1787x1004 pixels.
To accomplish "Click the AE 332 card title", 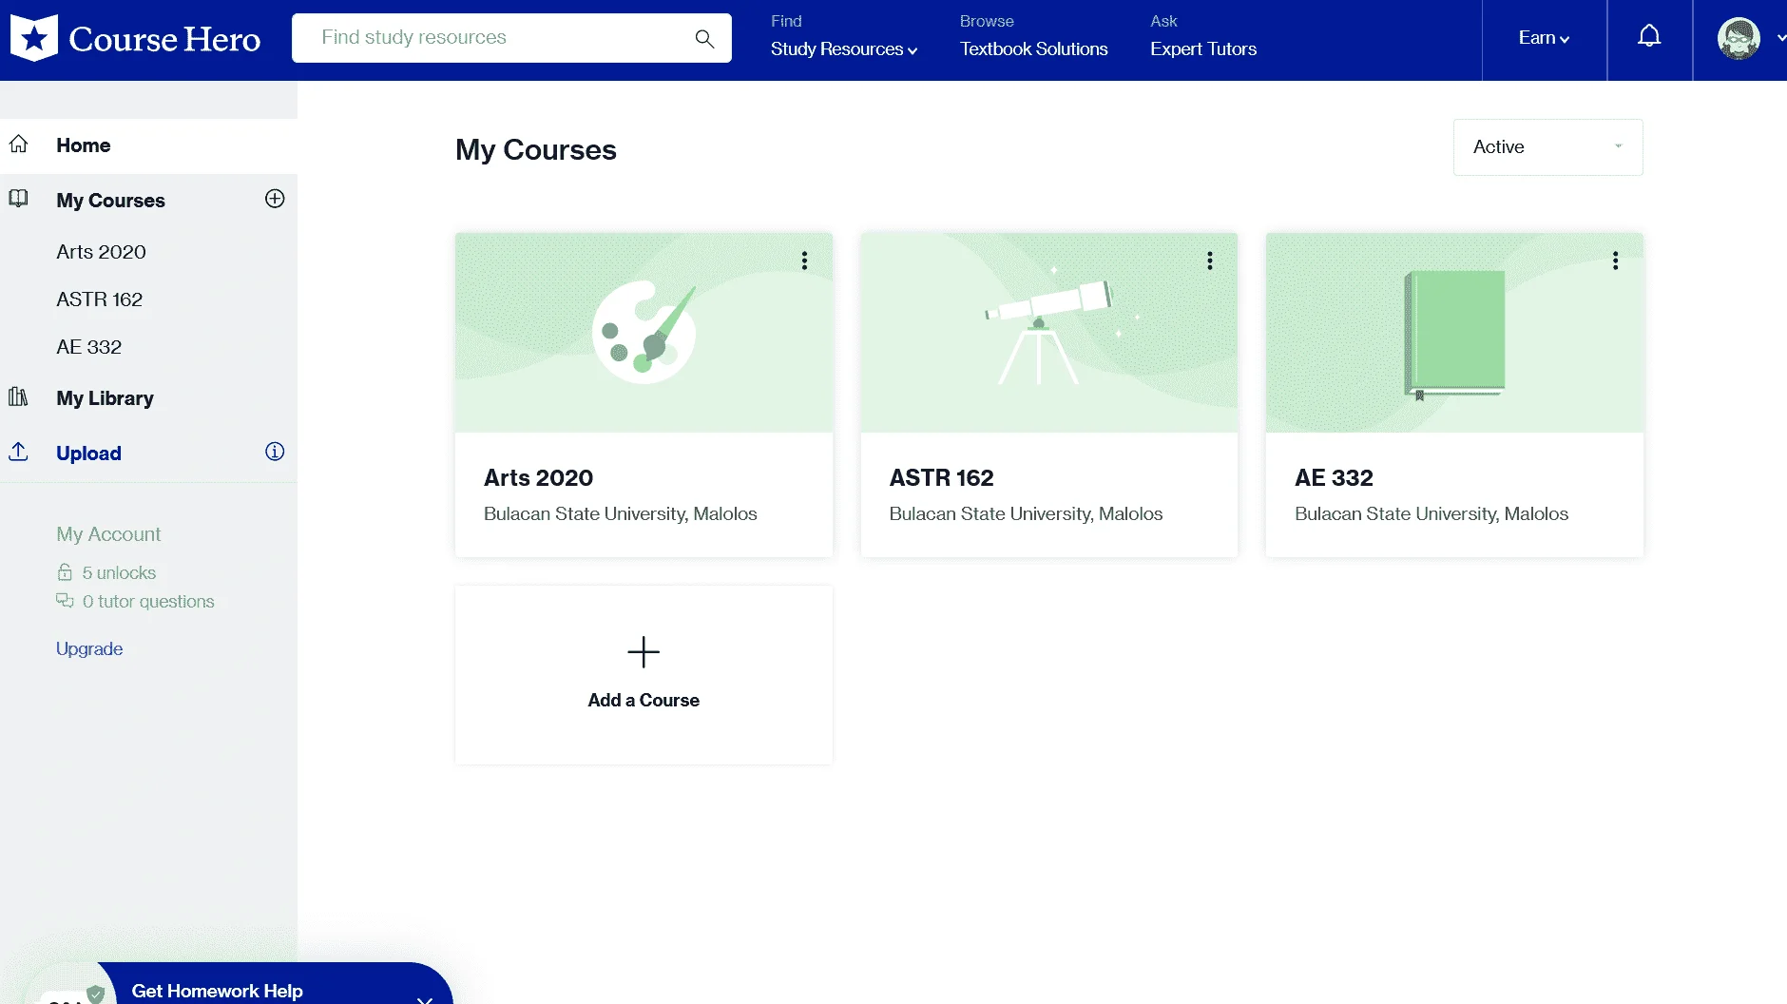I will 1334,477.
